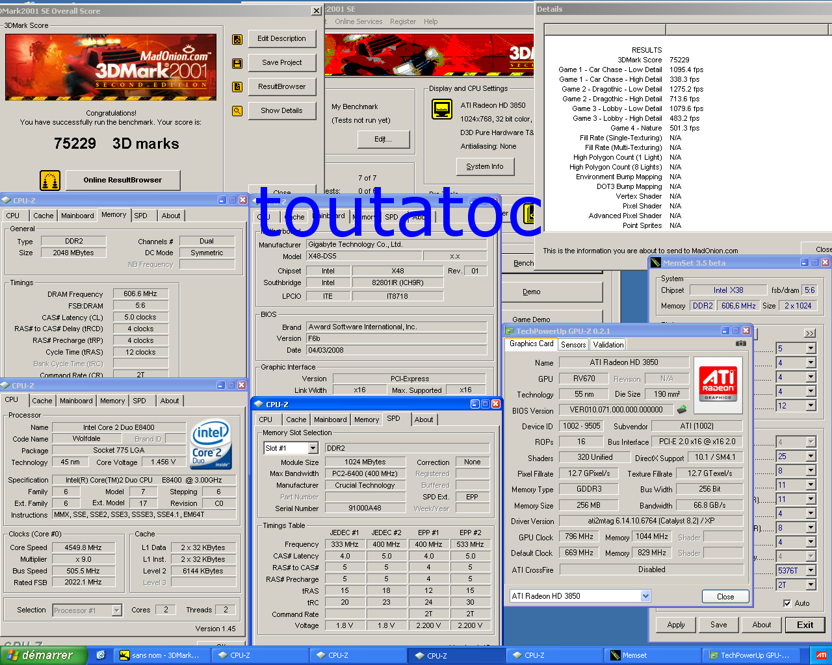Click the icon beside the ResultBrowser button
The height and width of the screenshot is (665, 832).
click(237, 87)
